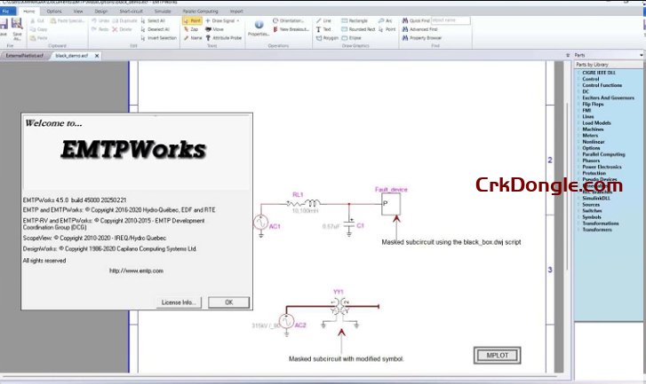
Task: Open the Simulate ribbon tab
Action: (x=163, y=11)
